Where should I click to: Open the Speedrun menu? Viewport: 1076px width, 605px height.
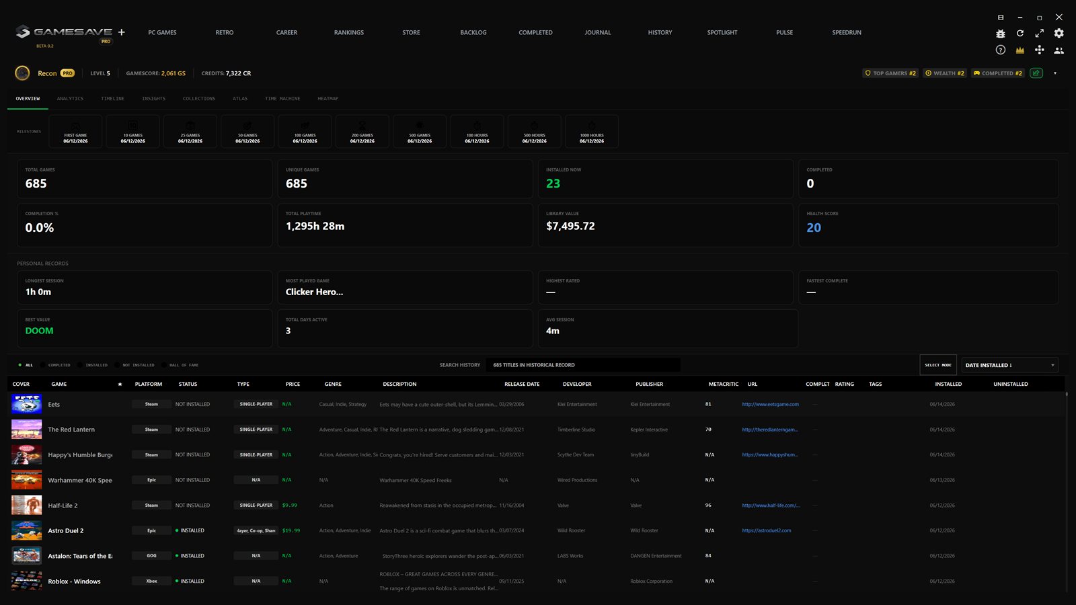point(847,32)
